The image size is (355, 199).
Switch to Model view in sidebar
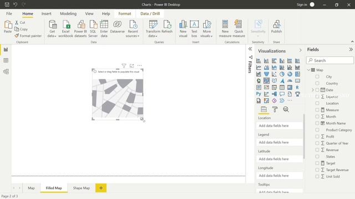point(6,71)
